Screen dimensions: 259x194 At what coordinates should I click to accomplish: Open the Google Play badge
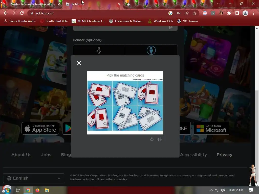point(67,128)
